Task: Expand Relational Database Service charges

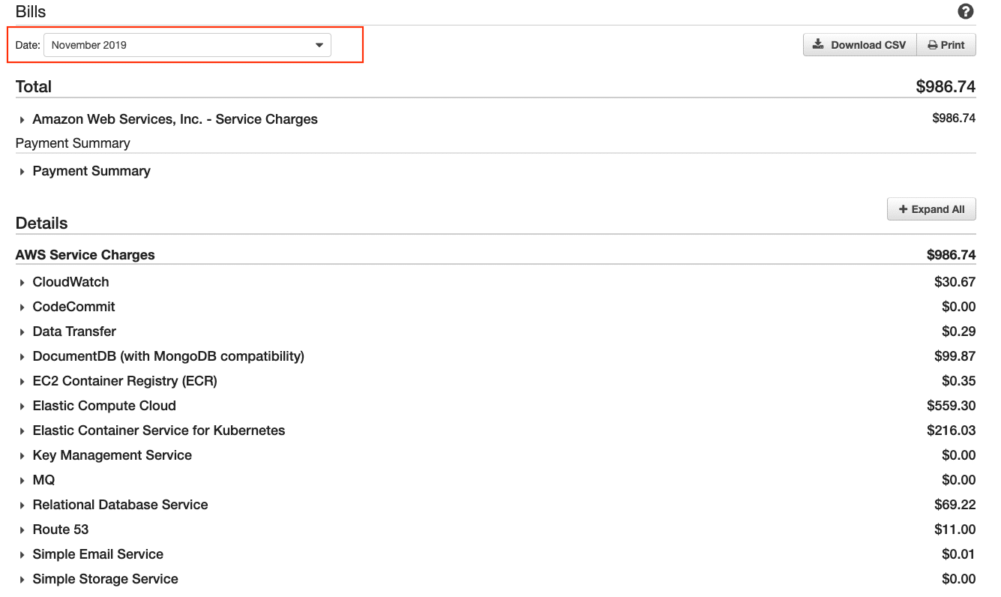Action: [x=120, y=505]
